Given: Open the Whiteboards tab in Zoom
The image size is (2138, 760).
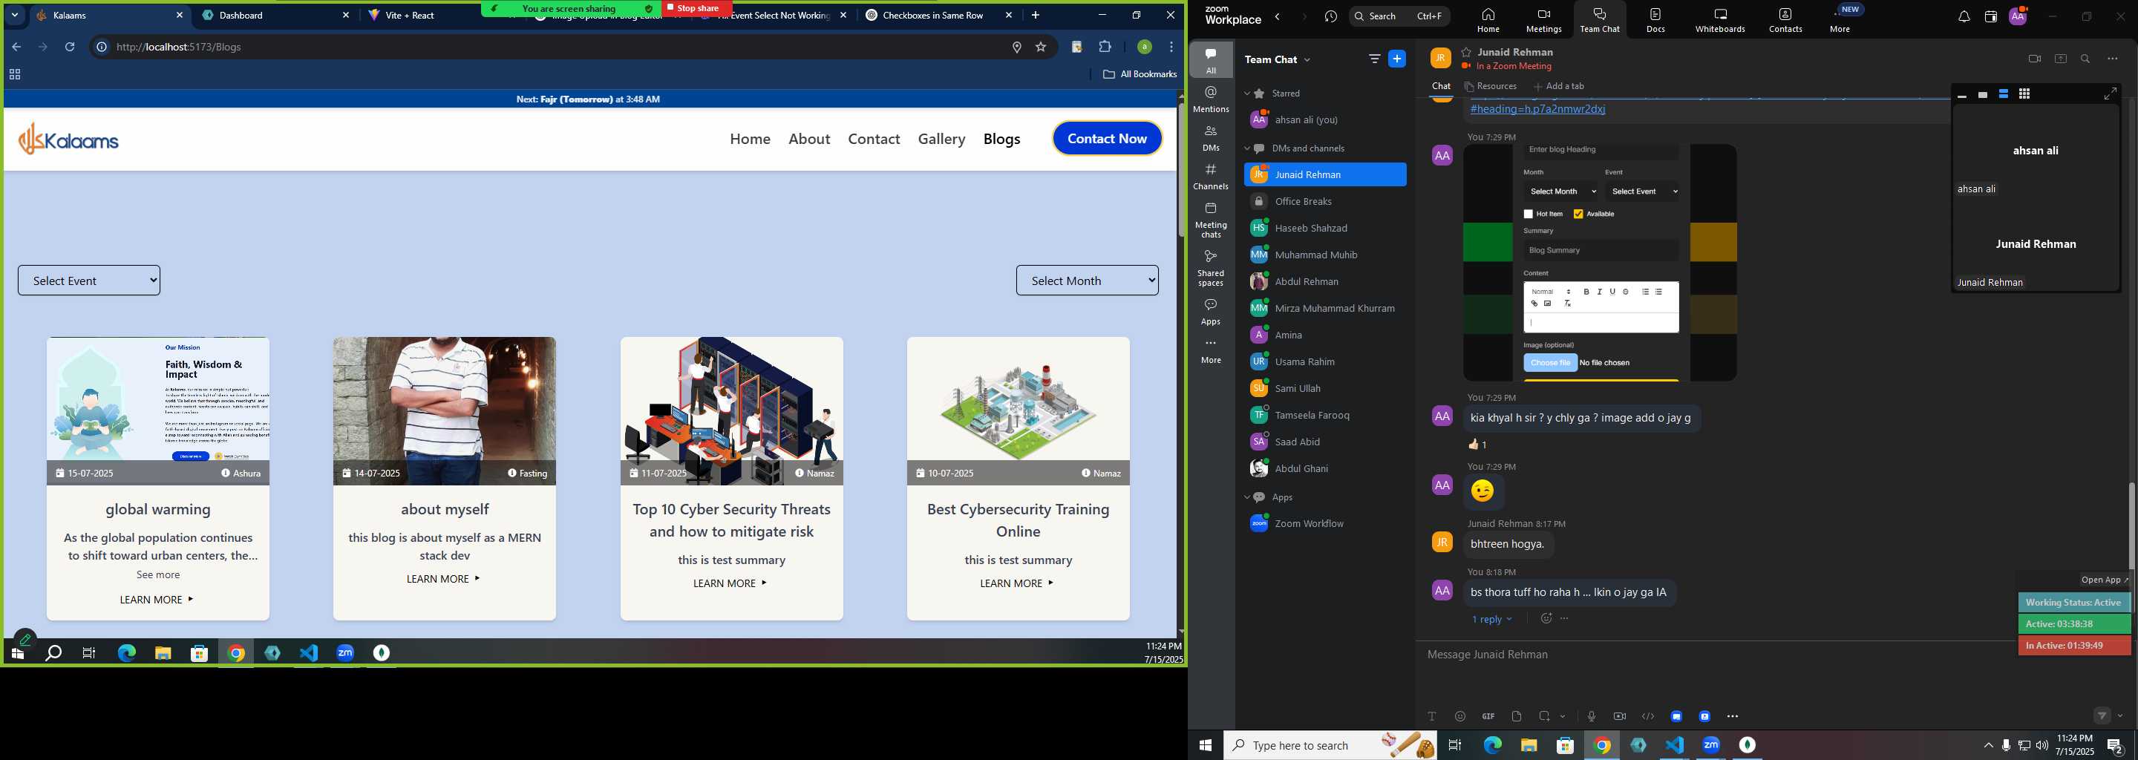Looking at the screenshot, I should pyautogui.click(x=1721, y=20).
